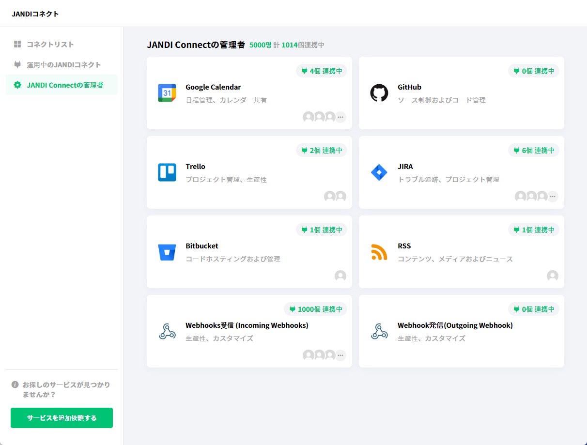Click 0個 連携中 badge on GitHub card
The width and height of the screenshot is (587, 445).
click(534, 71)
